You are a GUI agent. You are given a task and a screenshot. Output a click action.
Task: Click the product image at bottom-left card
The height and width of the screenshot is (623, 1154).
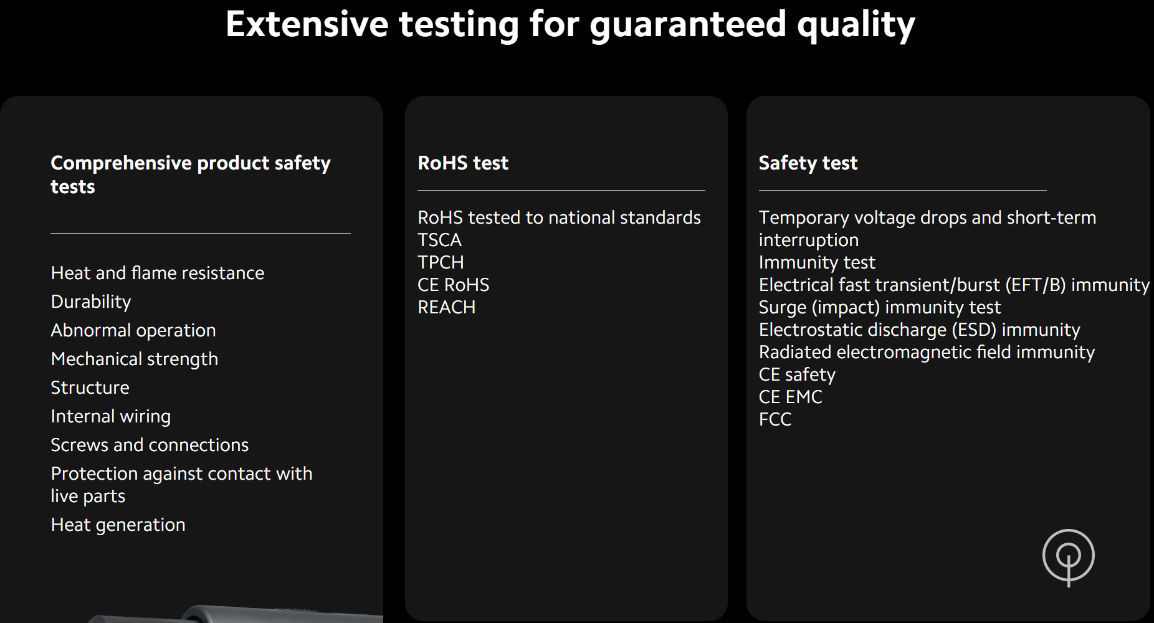point(237,613)
